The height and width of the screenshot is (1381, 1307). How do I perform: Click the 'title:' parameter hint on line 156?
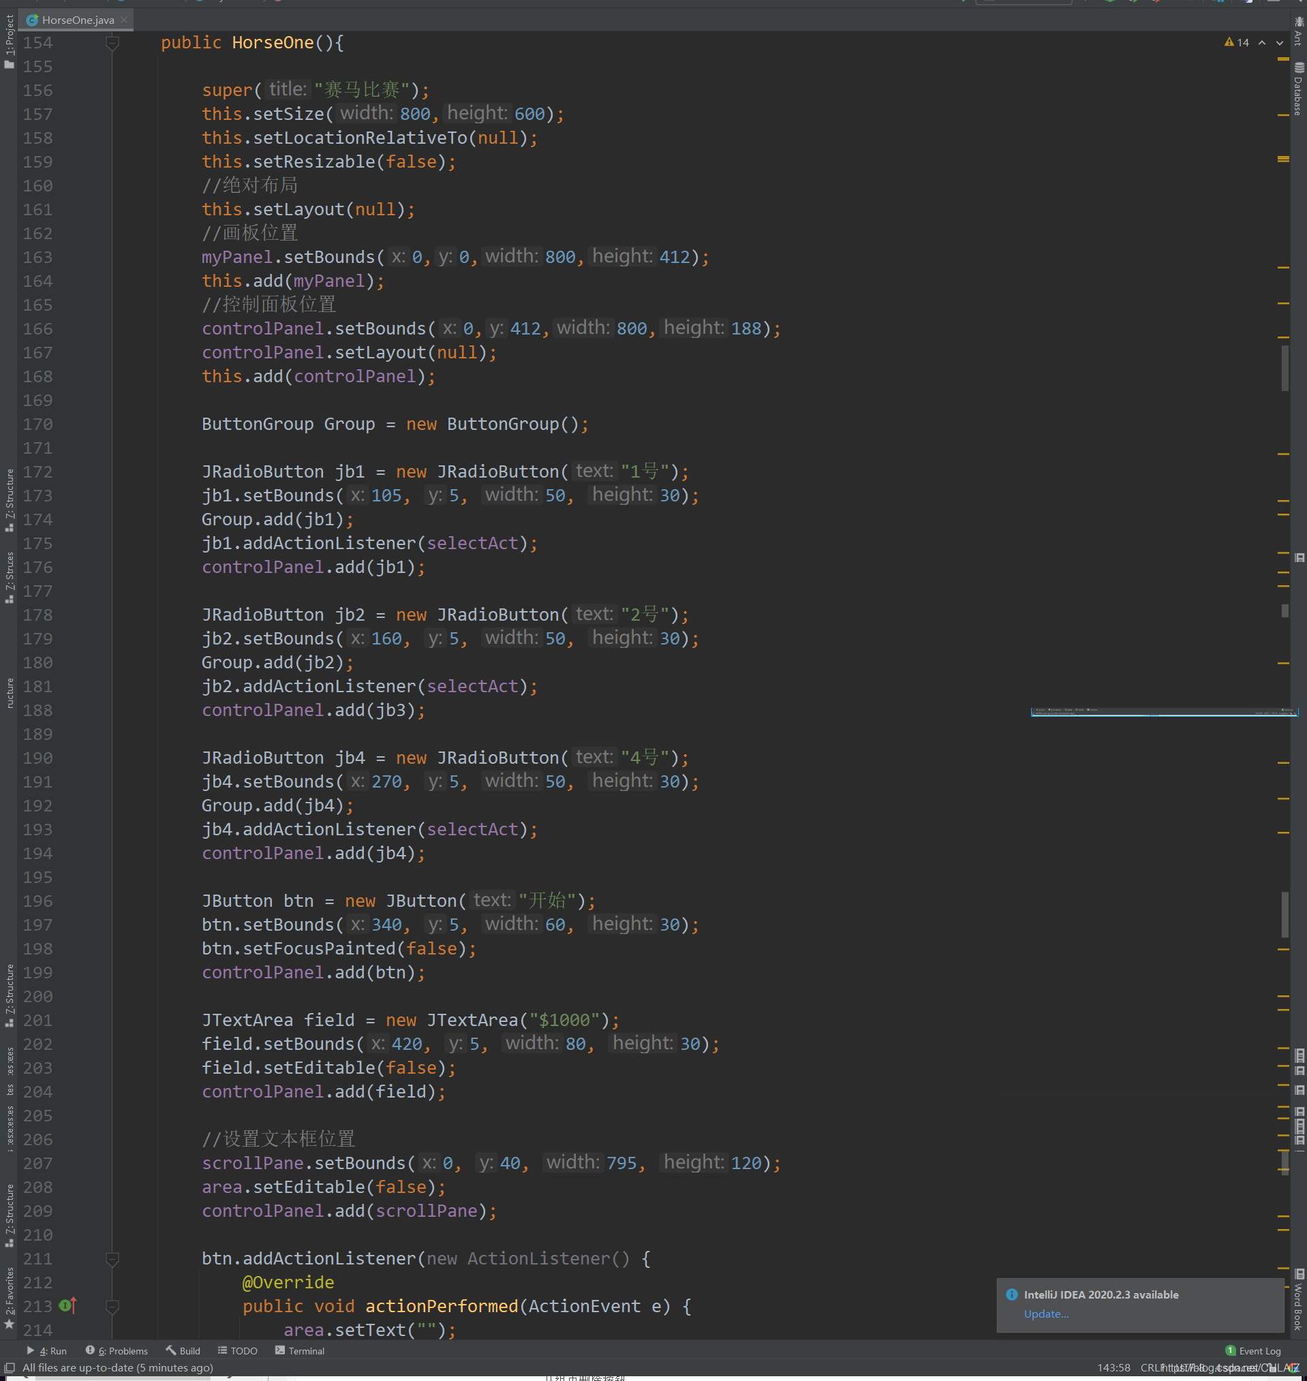(x=287, y=90)
